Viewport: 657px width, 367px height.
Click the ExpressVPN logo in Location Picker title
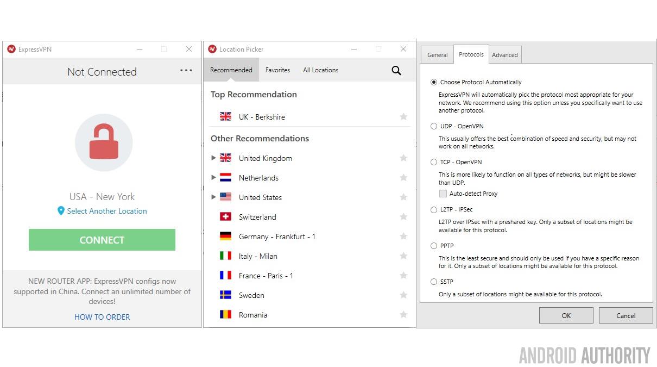pyautogui.click(x=212, y=49)
